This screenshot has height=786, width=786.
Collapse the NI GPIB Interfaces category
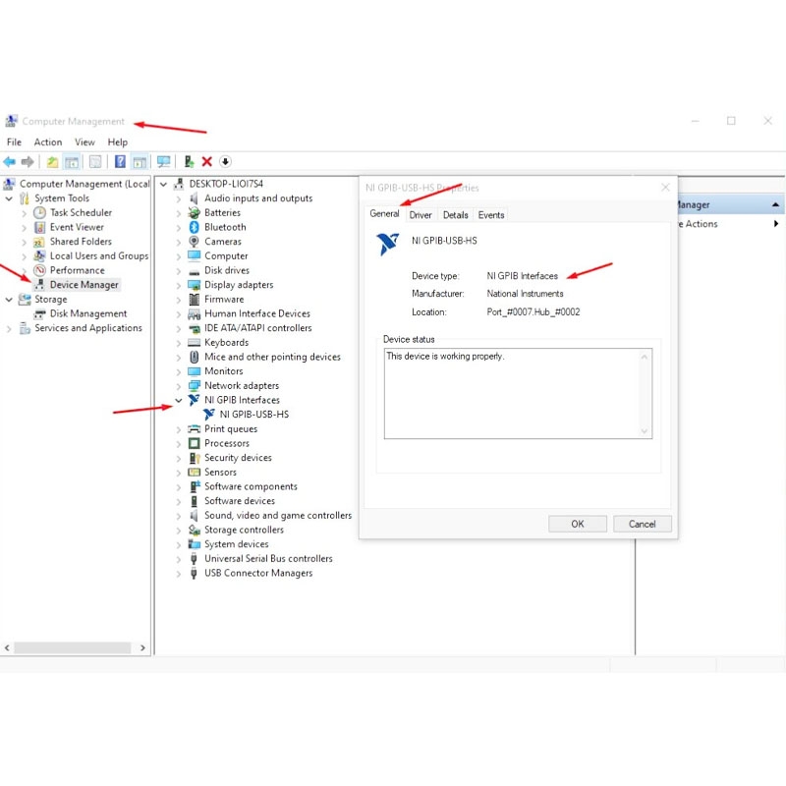click(179, 400)
